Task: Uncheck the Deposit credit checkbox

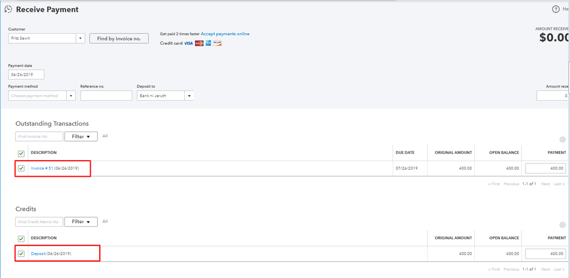Action: pos(21,254)
